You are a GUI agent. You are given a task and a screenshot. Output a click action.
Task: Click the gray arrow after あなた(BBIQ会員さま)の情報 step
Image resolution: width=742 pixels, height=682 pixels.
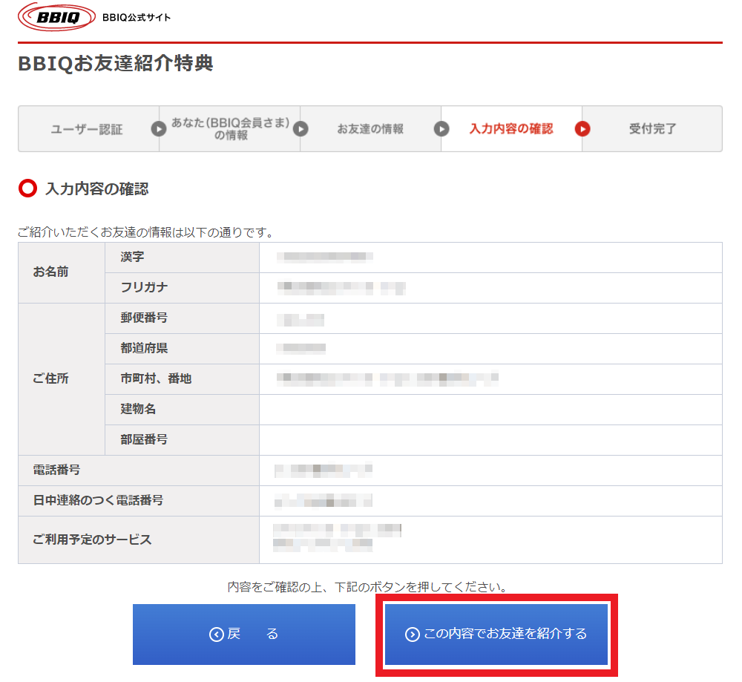300,129
